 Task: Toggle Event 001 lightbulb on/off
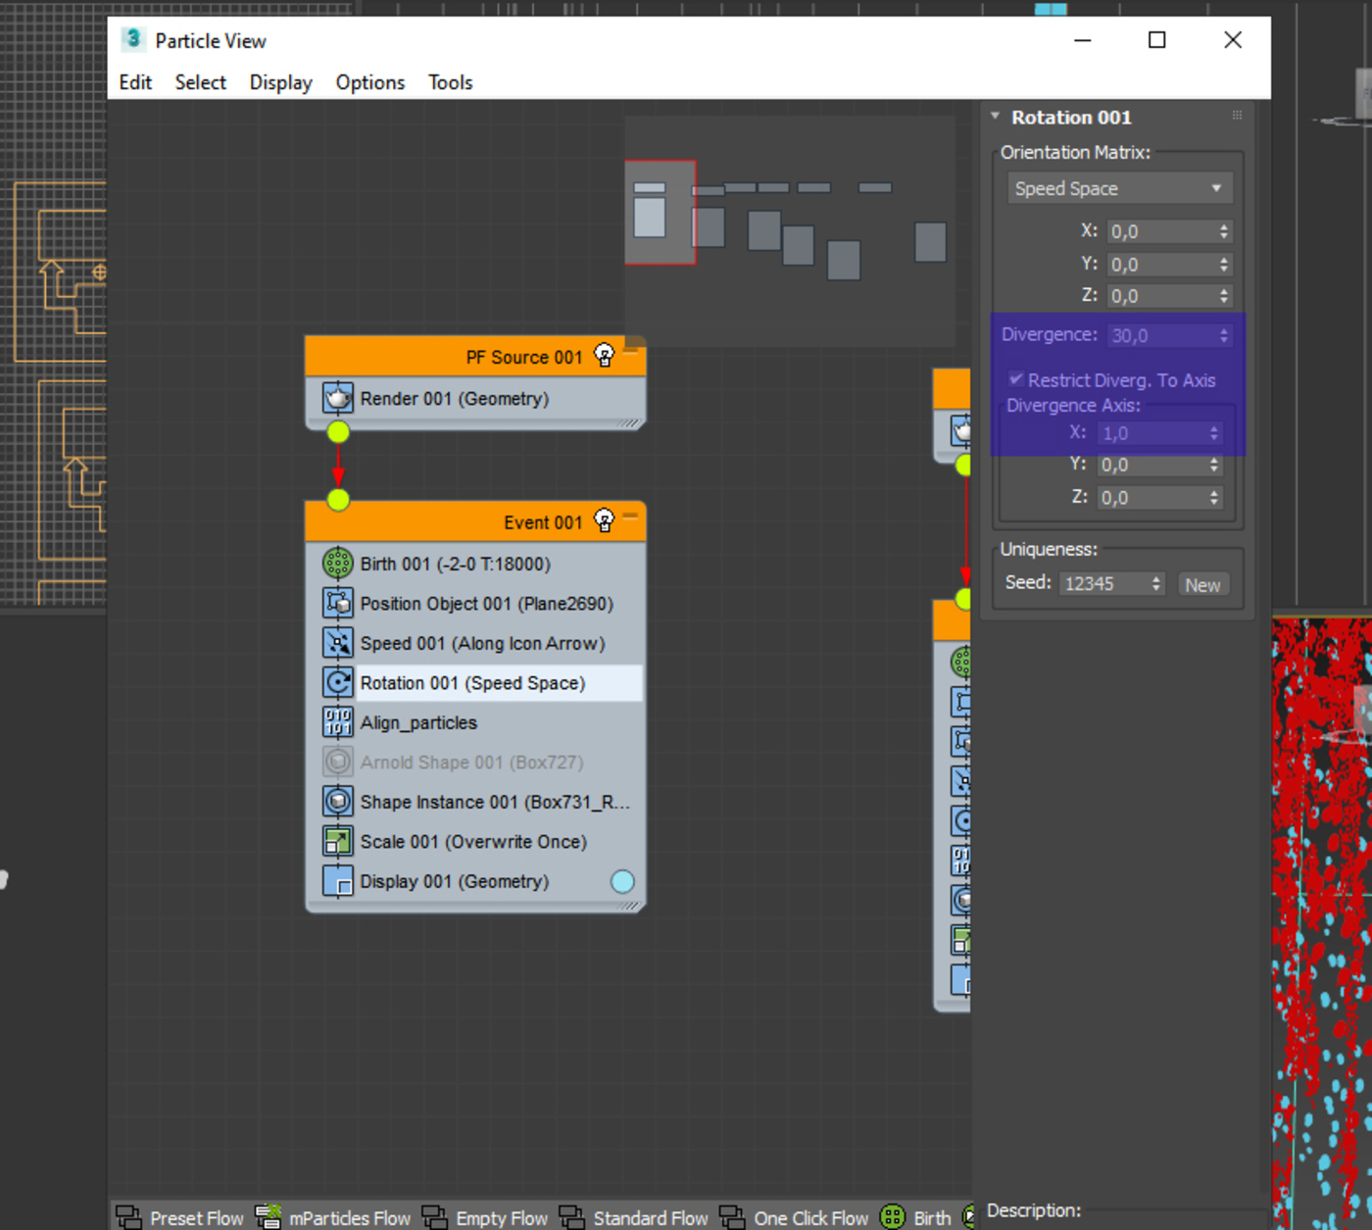(x=605, y=520)
